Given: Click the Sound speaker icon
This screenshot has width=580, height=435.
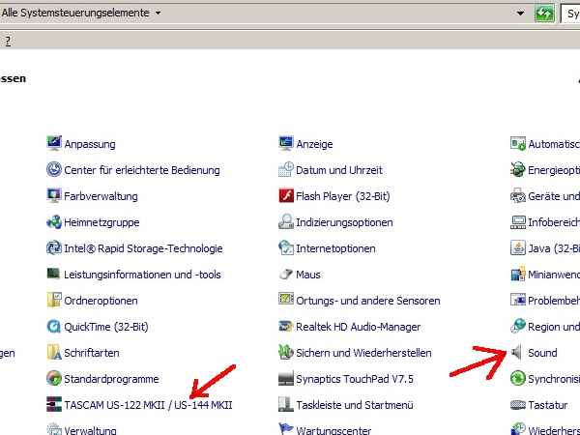Looking at the screenshot, I should pos(517,352).
